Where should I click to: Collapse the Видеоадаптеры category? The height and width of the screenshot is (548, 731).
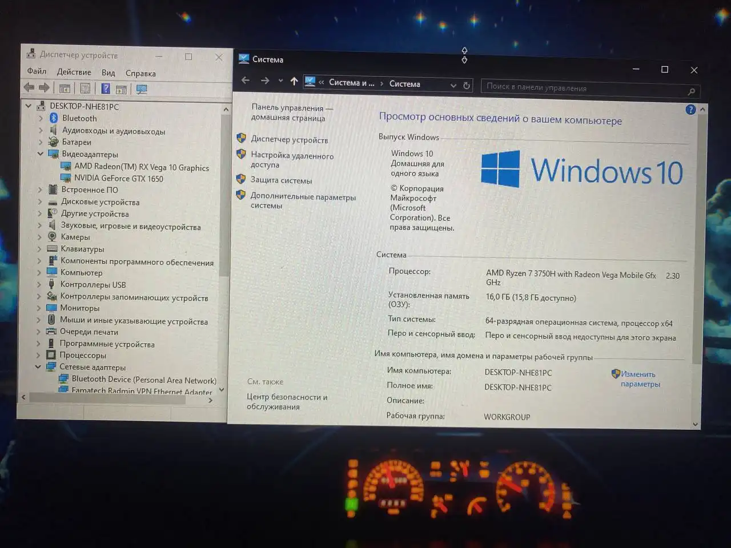pyautogui.click(x=41, y=154)
